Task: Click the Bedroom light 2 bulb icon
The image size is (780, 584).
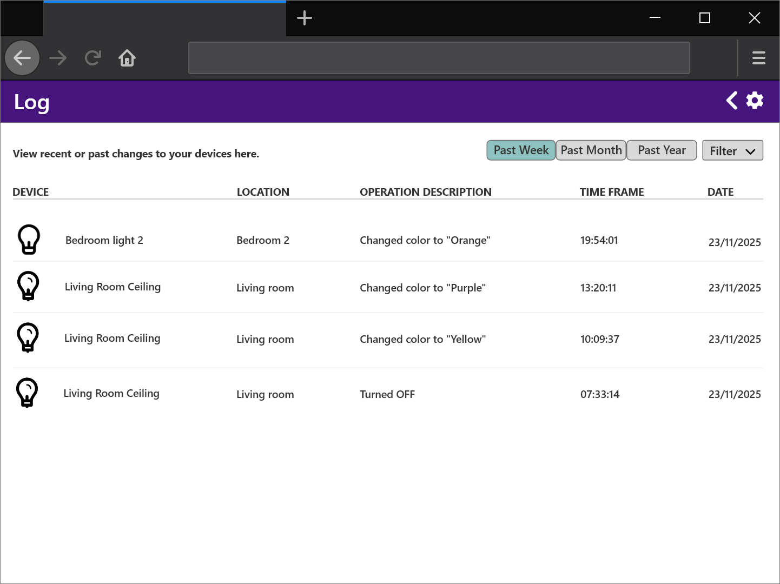Action: click(29, 240)
